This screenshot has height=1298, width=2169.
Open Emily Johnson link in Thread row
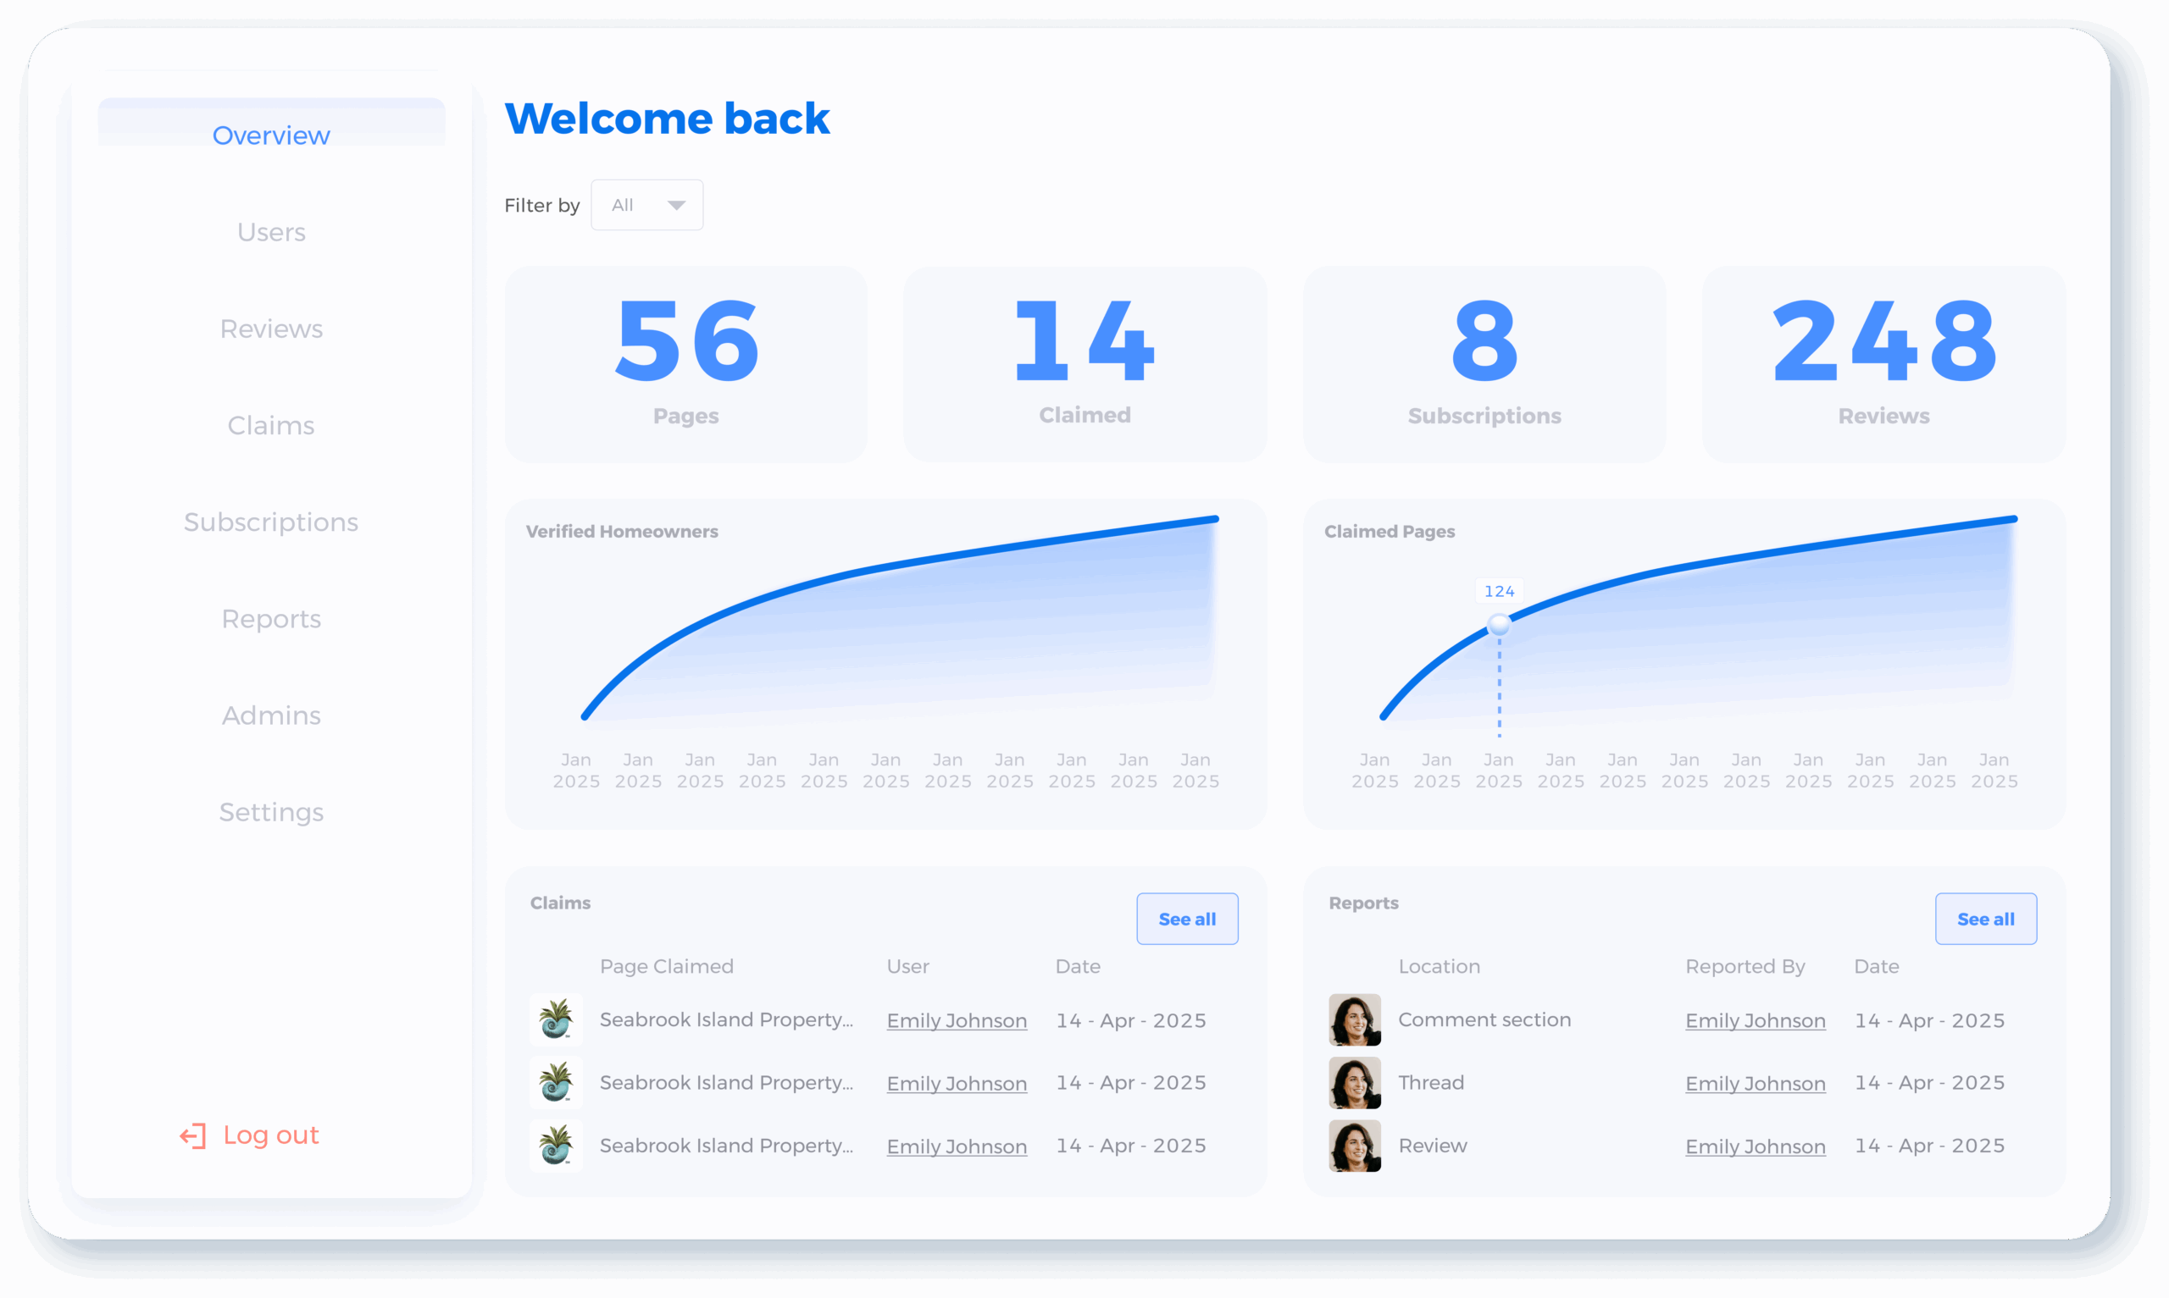(x=1756, y=1084)
